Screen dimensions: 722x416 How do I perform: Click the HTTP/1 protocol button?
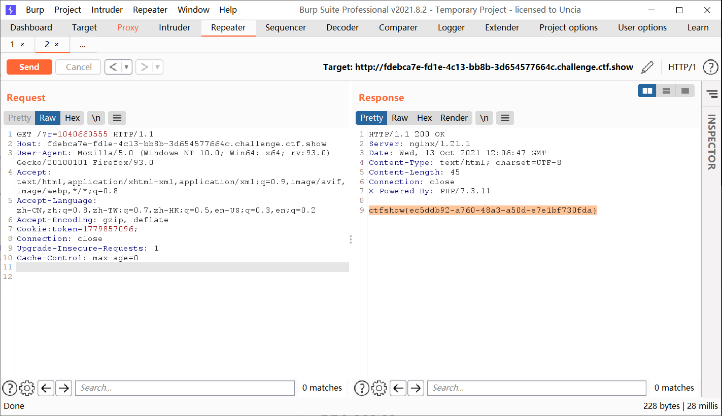[x=682, y=67]
